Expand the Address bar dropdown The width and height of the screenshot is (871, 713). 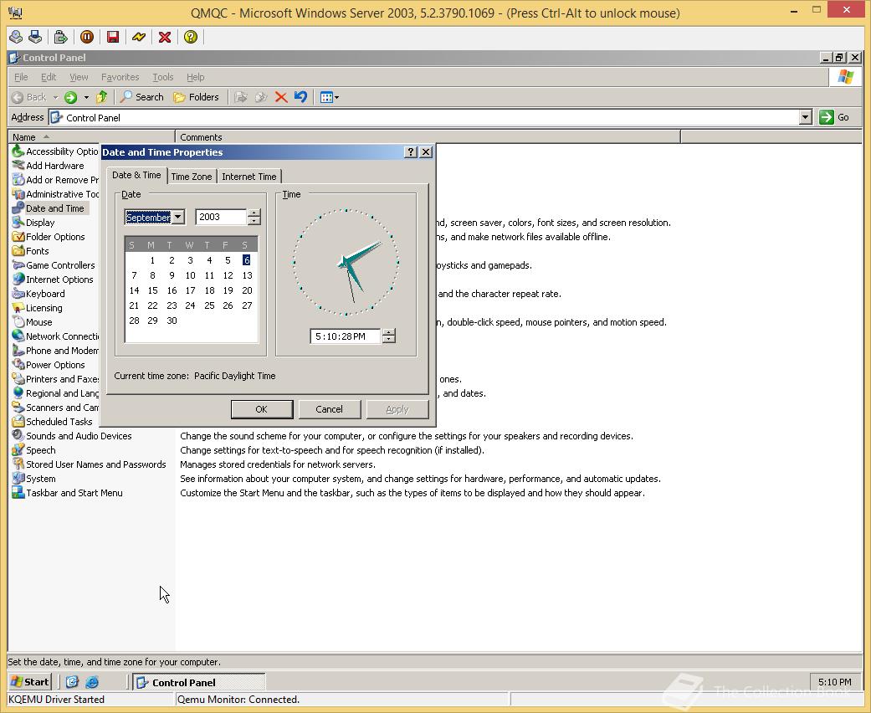806,117
